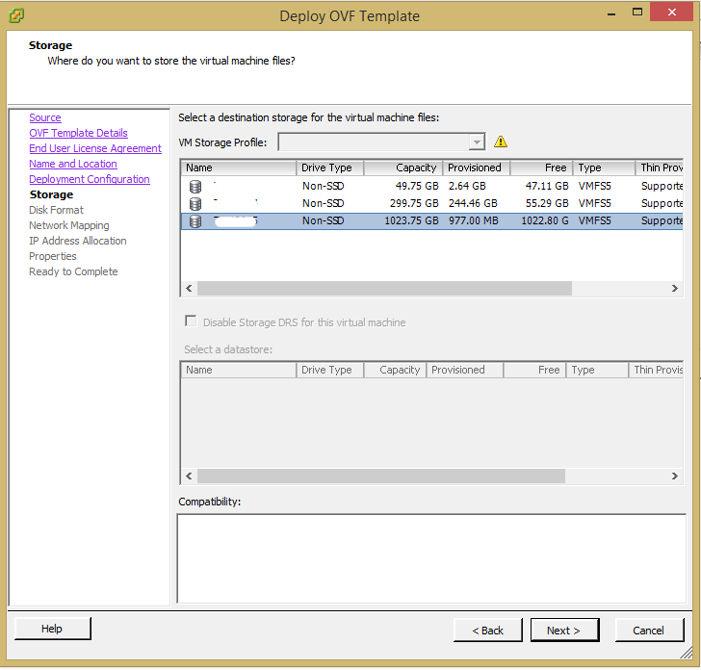
Task: Click the 2.64 GB provisioned value
Action: pos(467,186)
